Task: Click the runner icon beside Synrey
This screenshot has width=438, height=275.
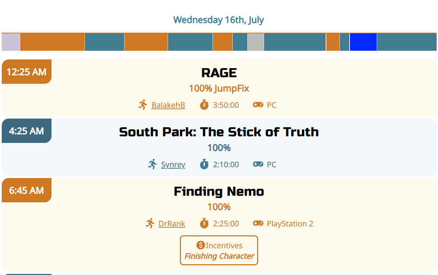Action: [x=152, y=164]
